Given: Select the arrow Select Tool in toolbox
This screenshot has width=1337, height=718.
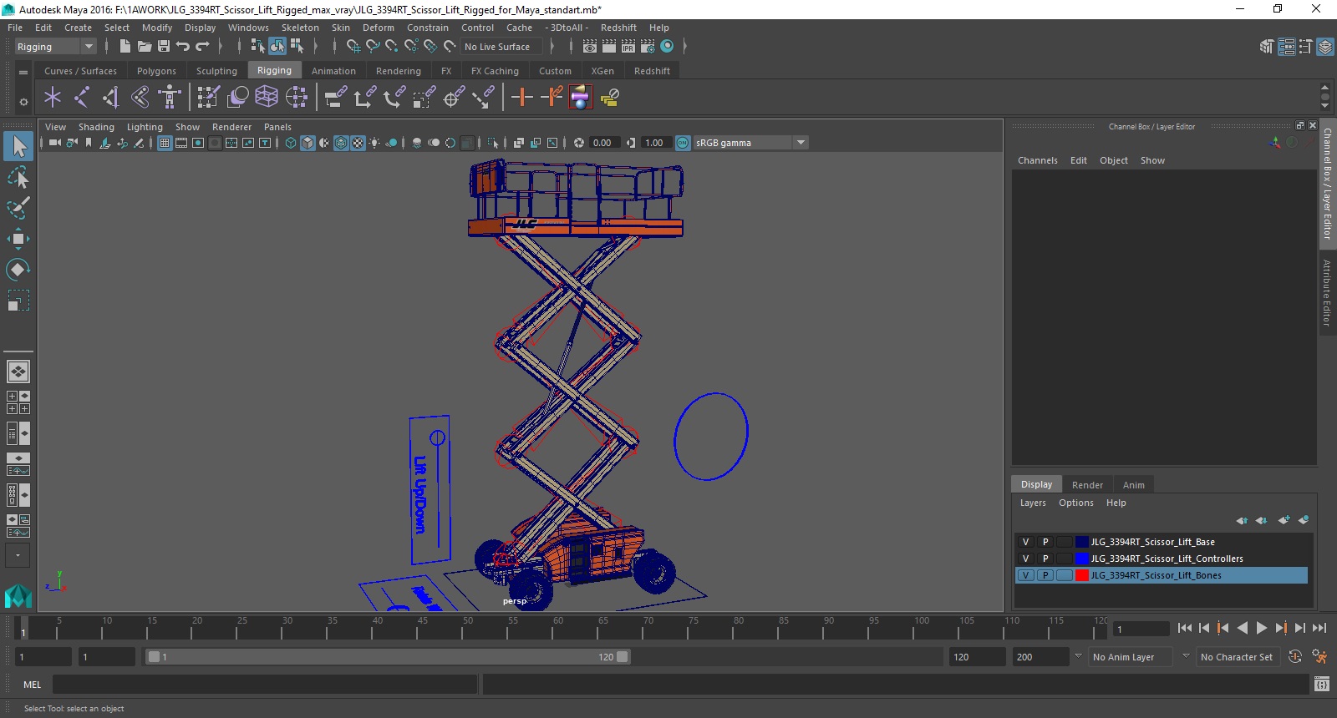Looking at the screenshot, I should coord(18,147).
